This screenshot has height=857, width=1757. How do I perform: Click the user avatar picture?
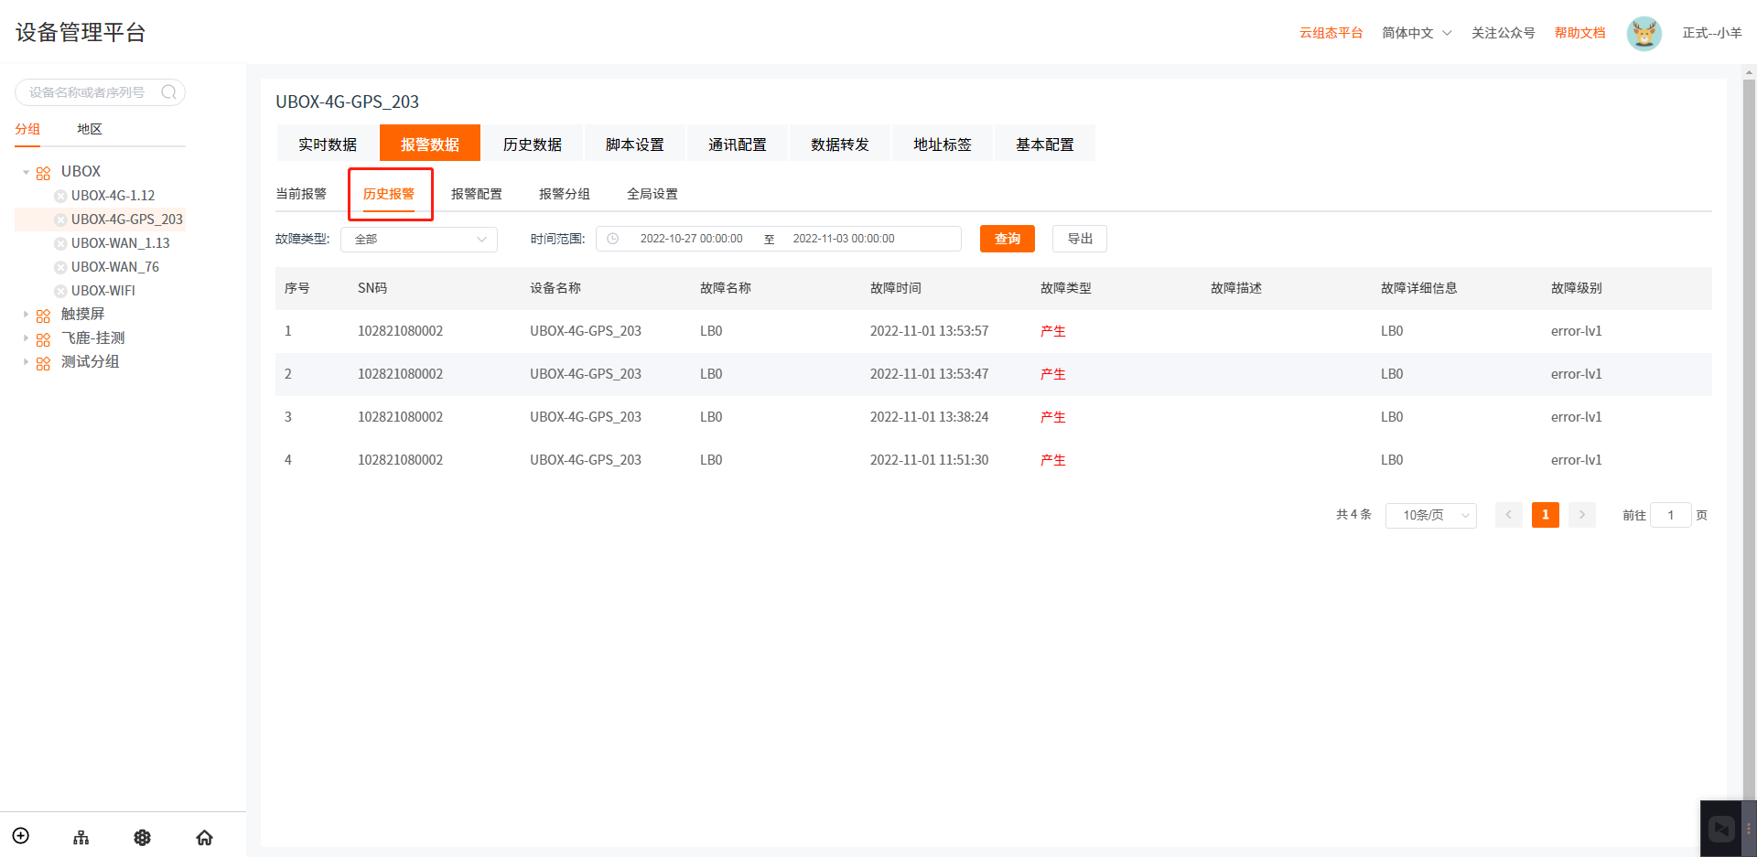[1644, 34]
